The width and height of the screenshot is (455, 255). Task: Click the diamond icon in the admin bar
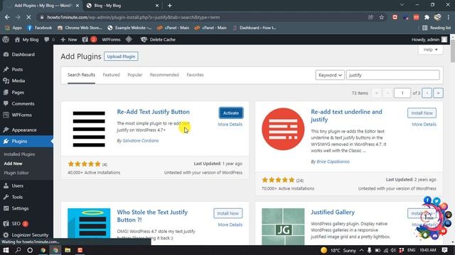coord(129,40)
